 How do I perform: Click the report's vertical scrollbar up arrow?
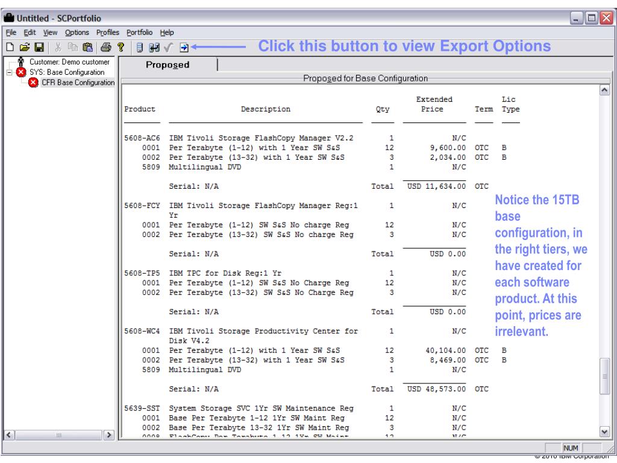click(x=604, y=90)
